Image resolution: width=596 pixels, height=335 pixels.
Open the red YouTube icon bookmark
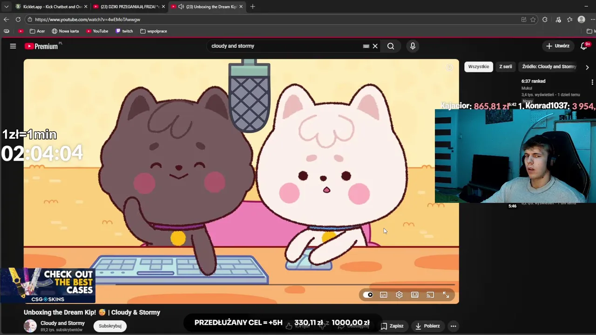20,31
